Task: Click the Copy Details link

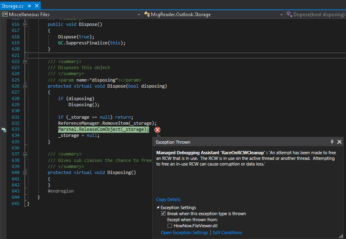Action: (168, 199)
